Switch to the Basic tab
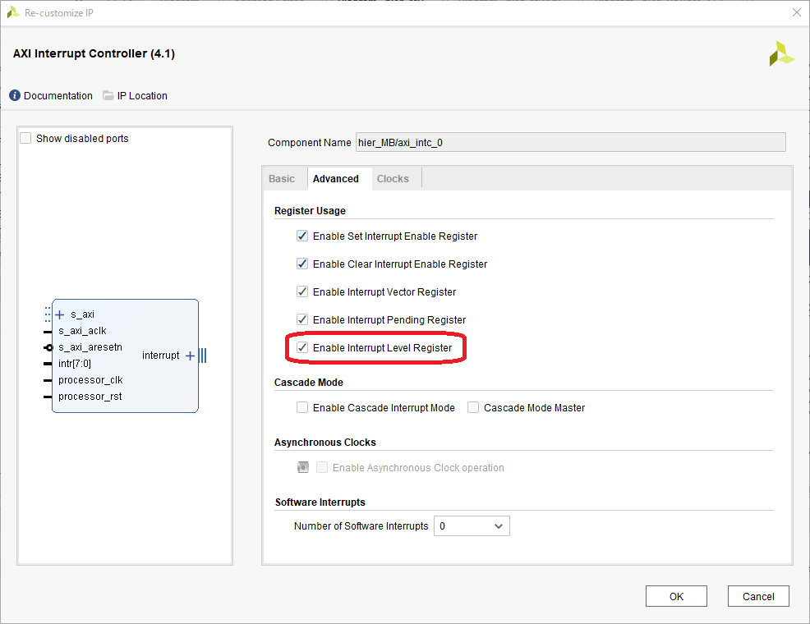The height and width of the screenshot is (624, 810). (x=282, y=179)
